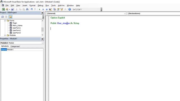Click the User_simpan variable name
Screen dimensions: 180x101
(x=63, y=23)
